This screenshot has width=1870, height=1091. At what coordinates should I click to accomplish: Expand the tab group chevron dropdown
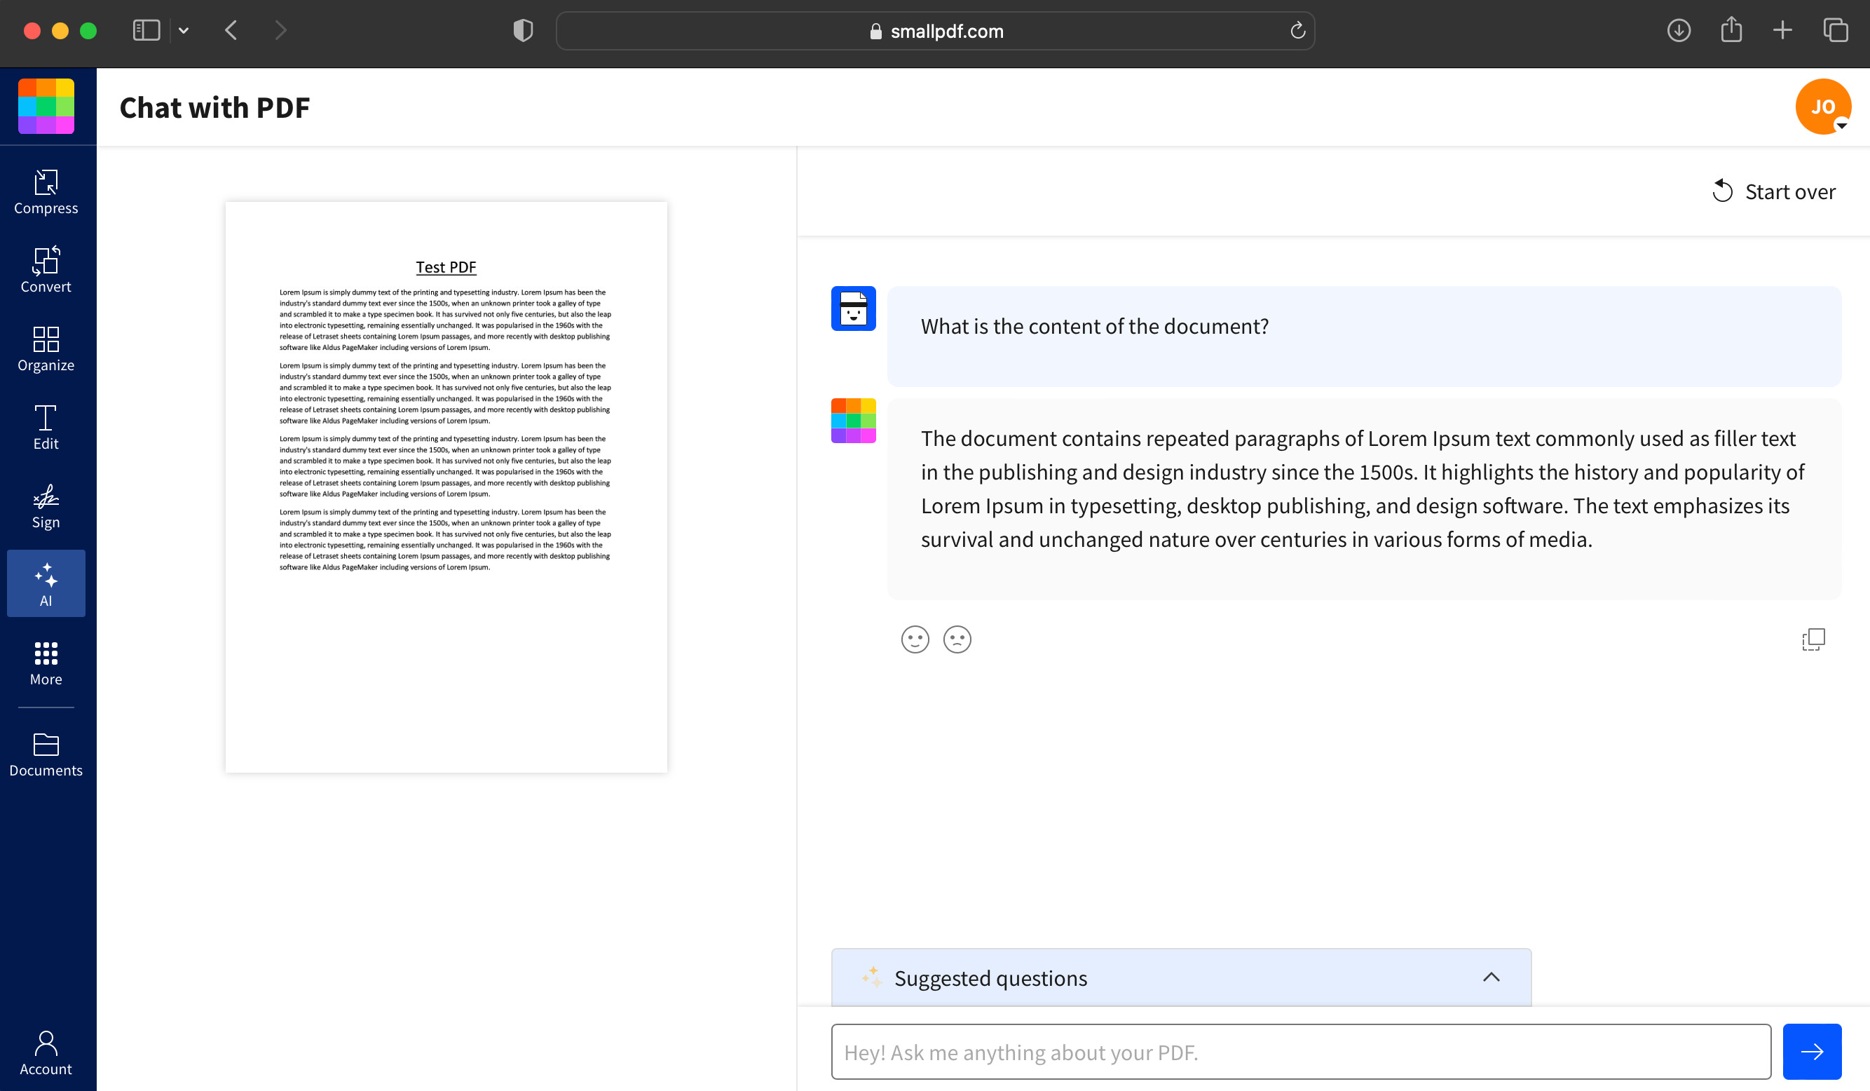coord(184,30)
